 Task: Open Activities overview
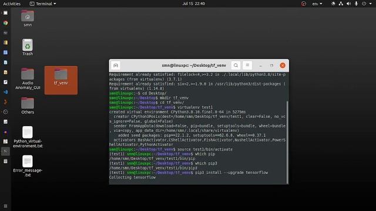pyautogui.click(x=12, y=4)
